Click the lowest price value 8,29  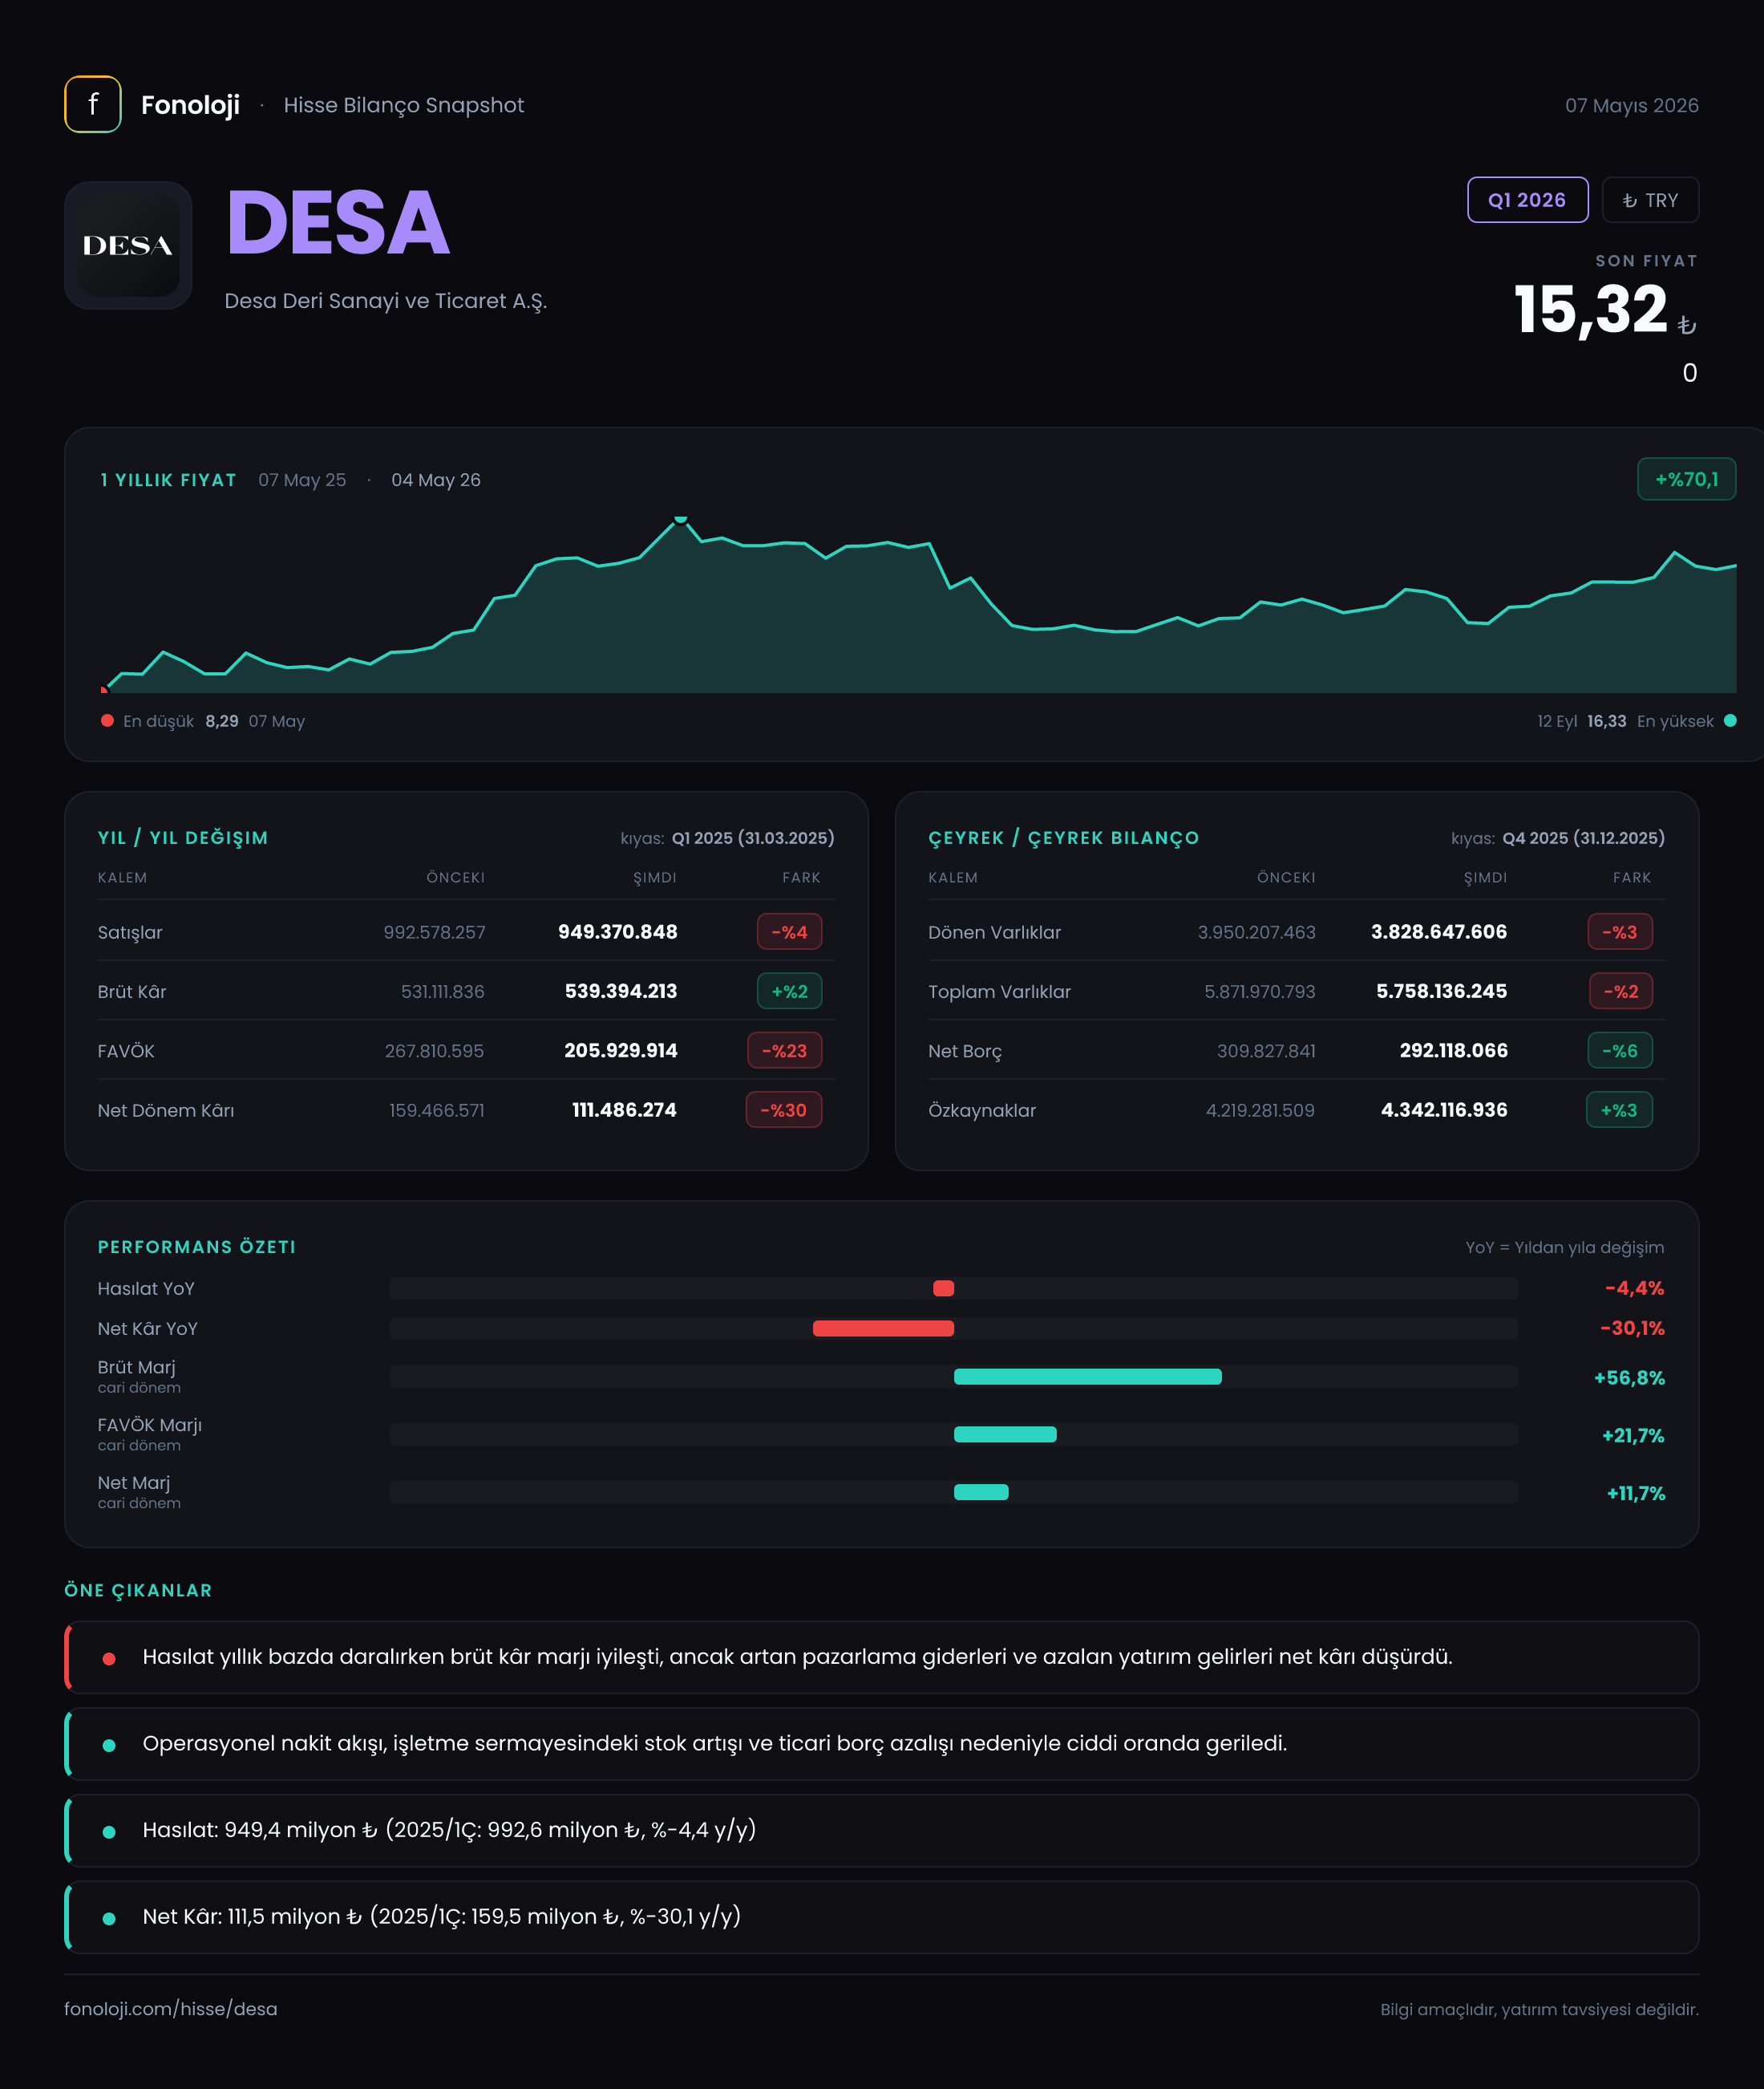(x=222, y=721)
